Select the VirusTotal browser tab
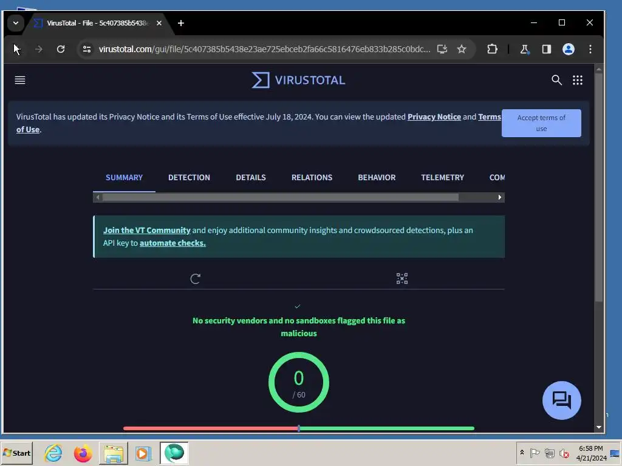This screenshot has width=622, height=466. (98, 23)
